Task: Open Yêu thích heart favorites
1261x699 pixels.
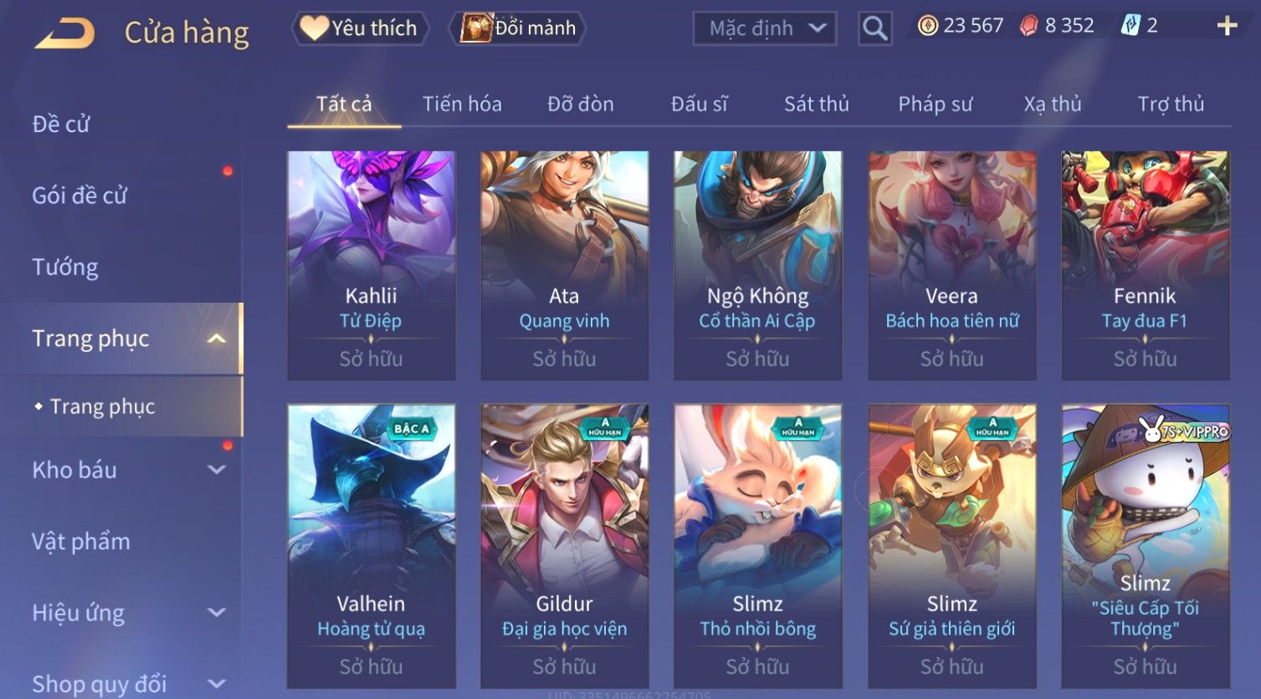Action: point(360,28)
